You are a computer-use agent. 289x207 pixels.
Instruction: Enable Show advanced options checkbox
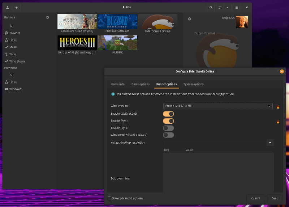tap(109, 198)
